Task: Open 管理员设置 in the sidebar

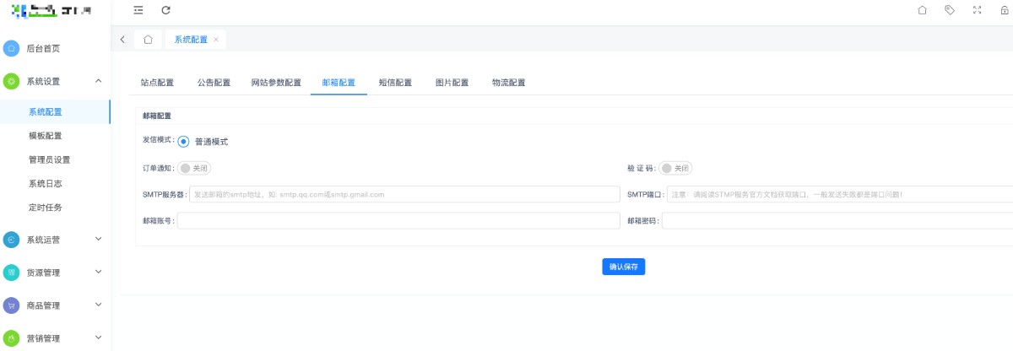Action: [49, 159]
